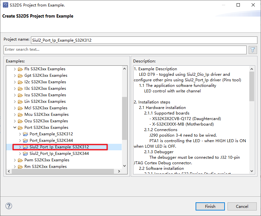Viewport: 261px width, 216px height.
Task: Select Port_Example_S32K312 in the tree
Action: click(x=51, y=134)
